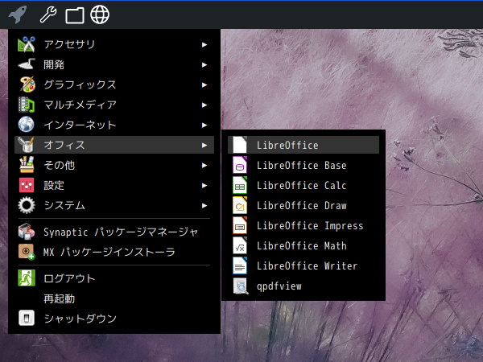Open the マルチメディア menu entry
This screenshot has height=362, width=483.
click(x=114, y=105)
